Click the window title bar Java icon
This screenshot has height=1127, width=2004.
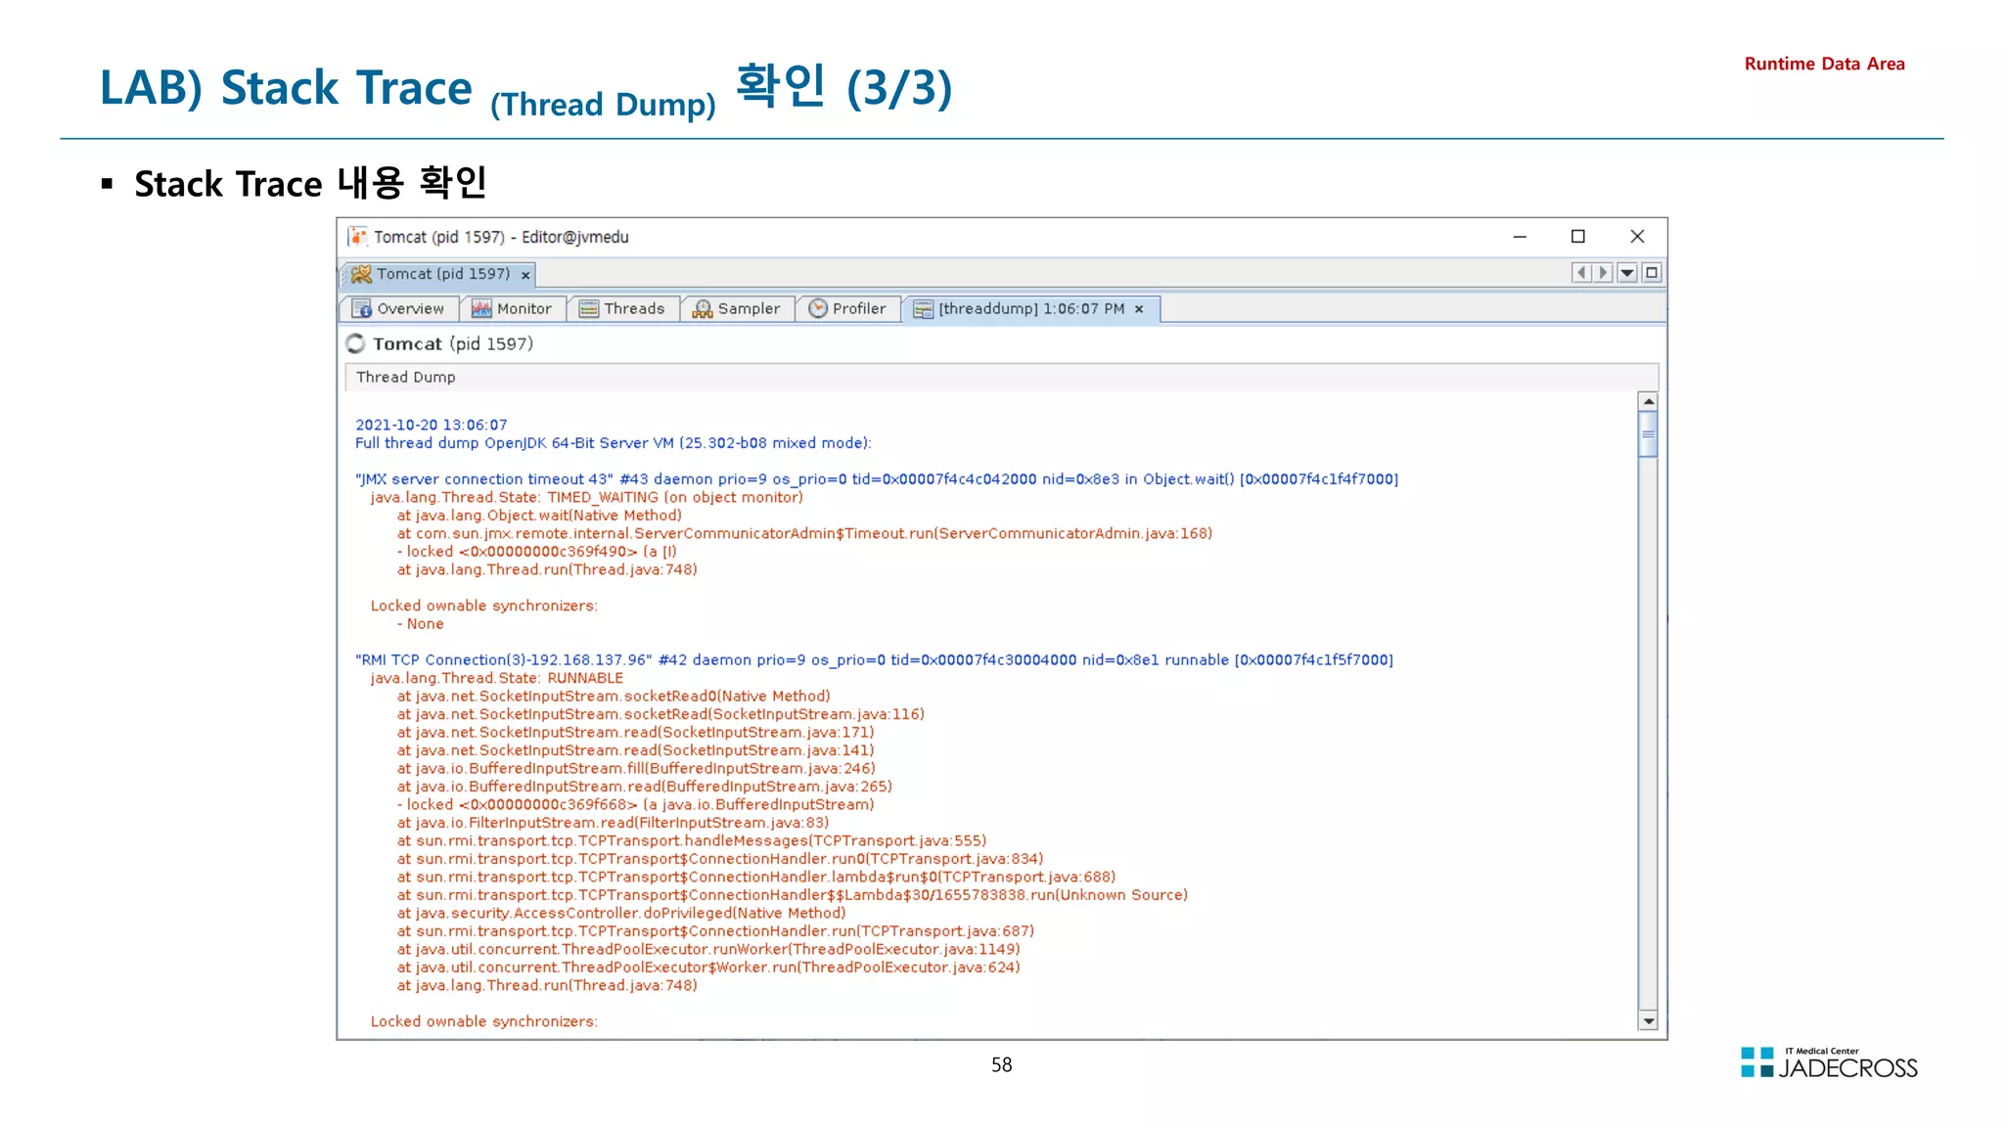[359, 237]
